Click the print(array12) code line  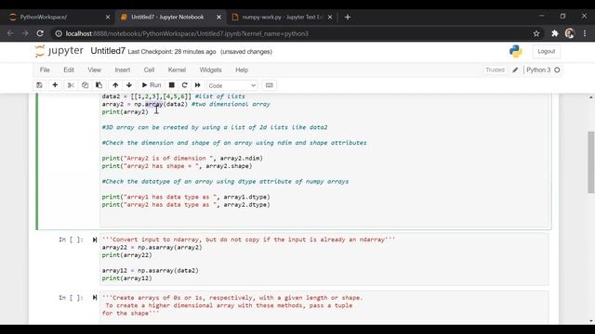click(x=126, y=278)
